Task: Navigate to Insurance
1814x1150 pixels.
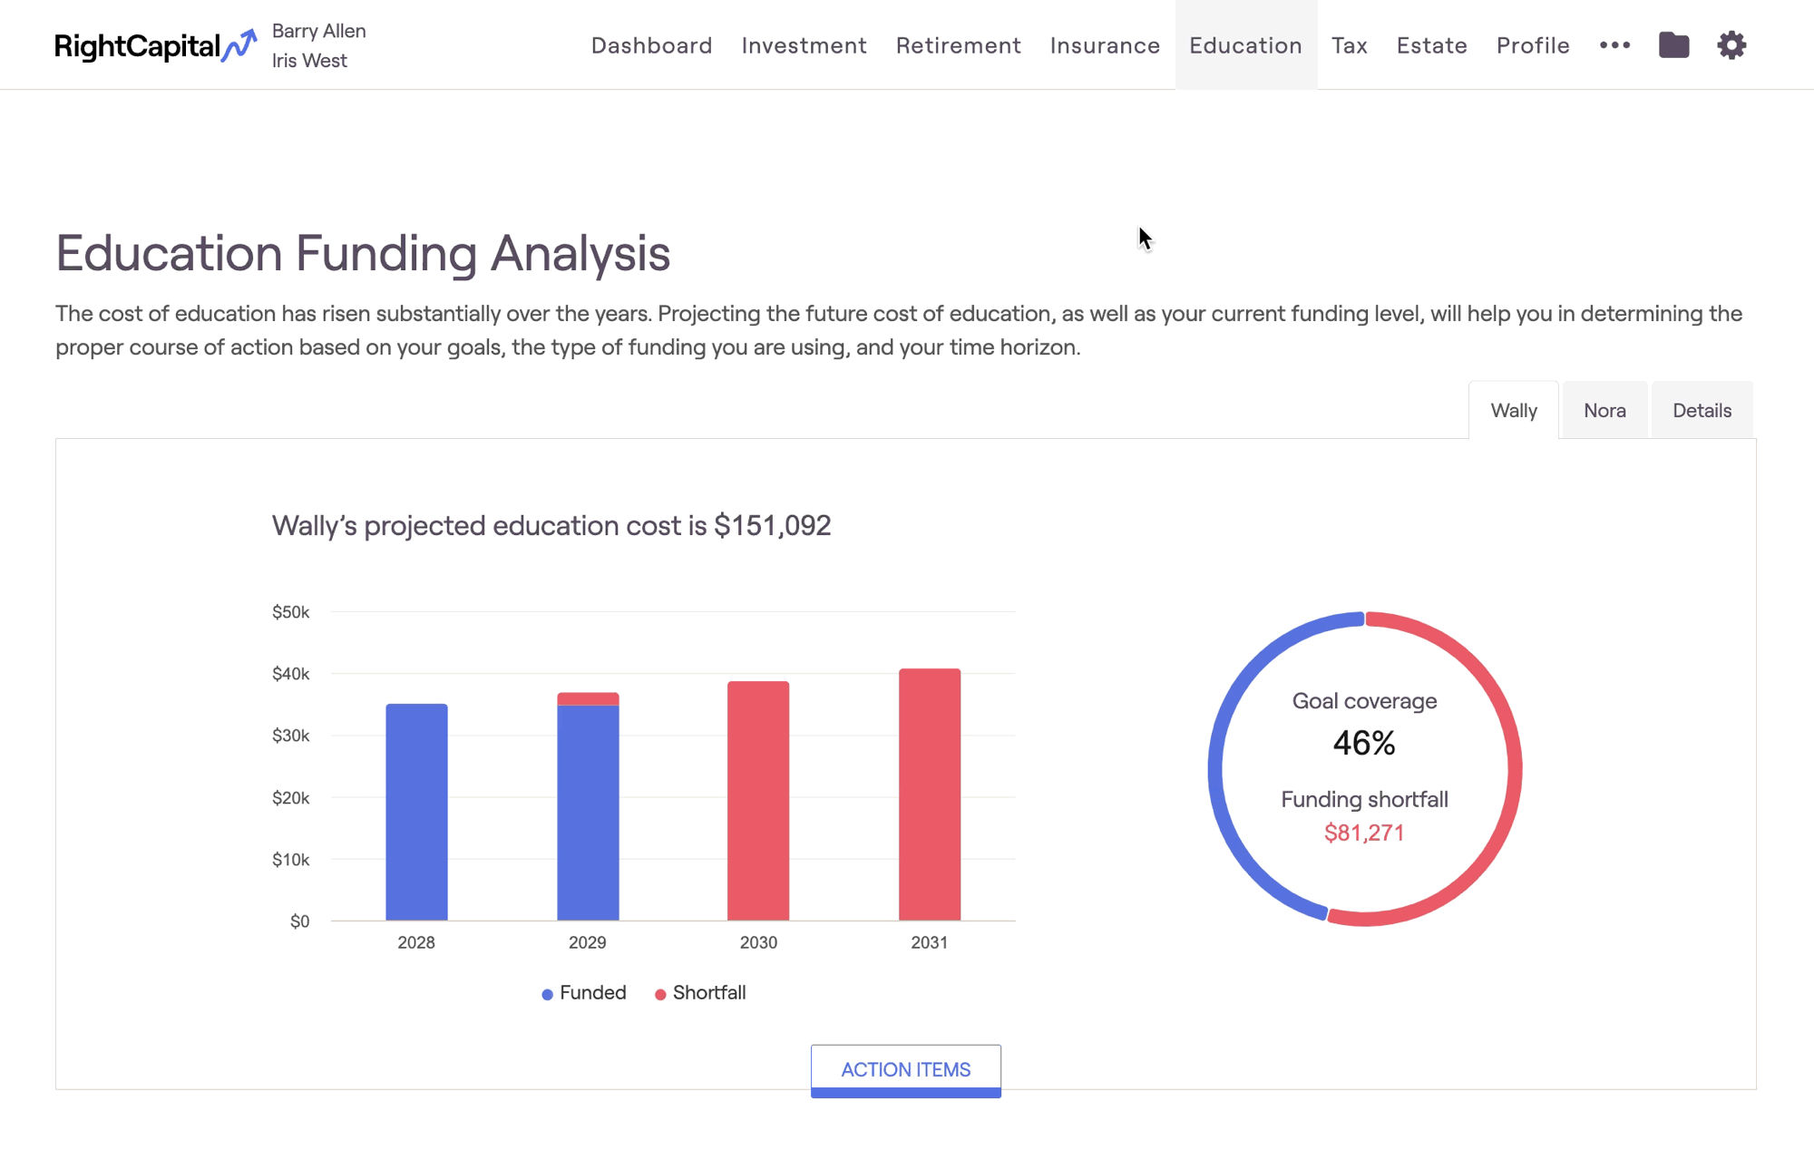Action: [x=1105, y=45]
